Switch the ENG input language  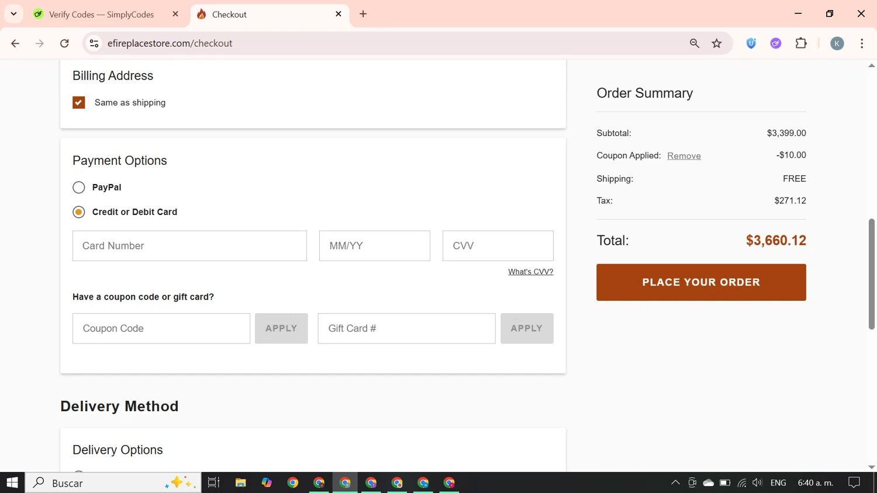tap(778, 482)
